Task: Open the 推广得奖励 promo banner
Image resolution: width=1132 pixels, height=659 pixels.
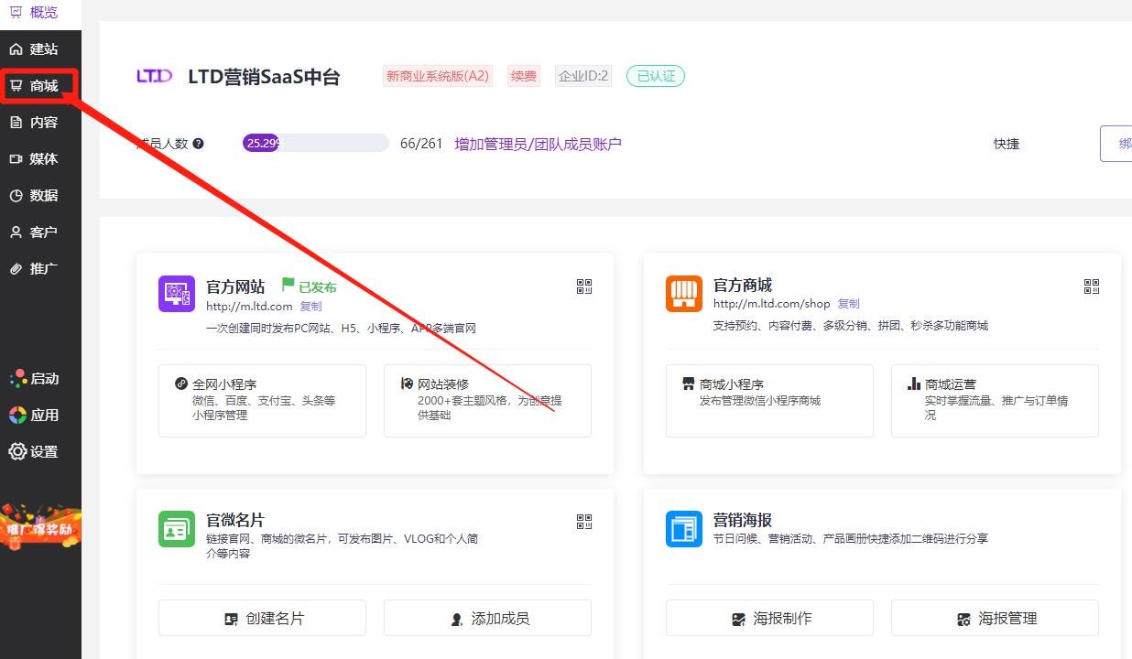Action: click(x=40, y=528)
